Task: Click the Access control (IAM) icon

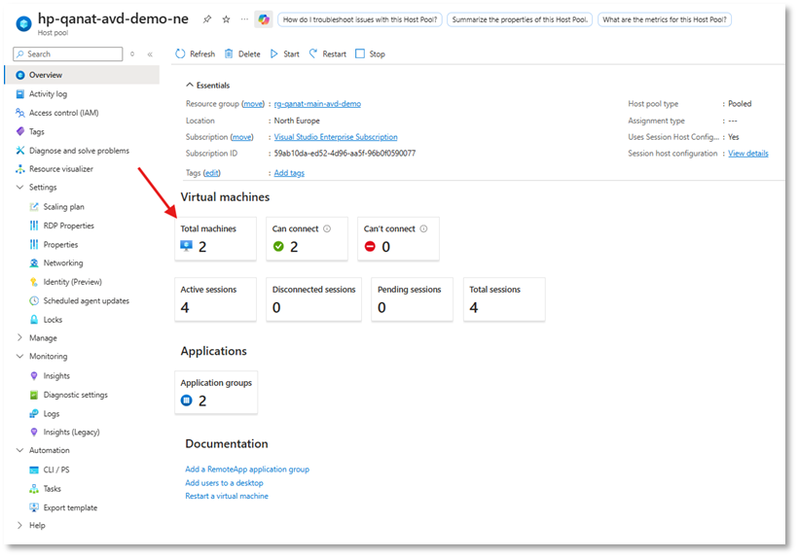Action: point(19,113)
